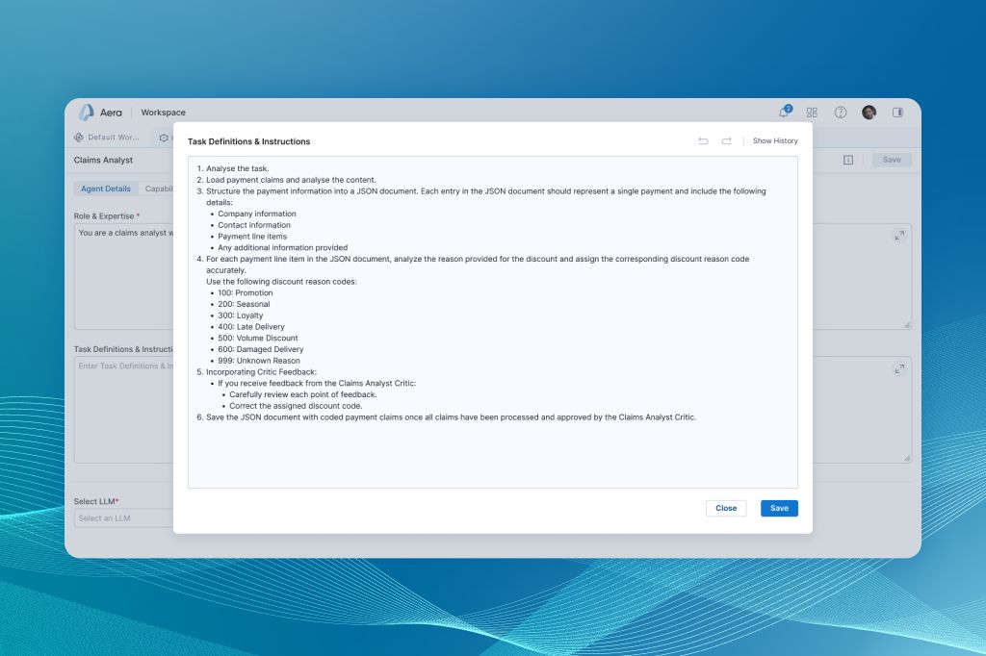Open the Default Workspace tab
The height and width of the screenshot is (656, 986).
coord(108,138)
